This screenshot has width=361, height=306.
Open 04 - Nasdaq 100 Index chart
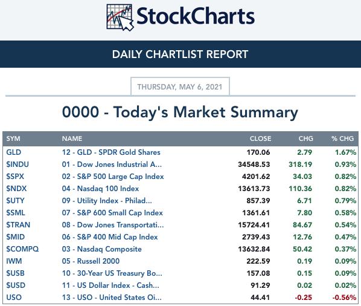(x=100, y=189)
